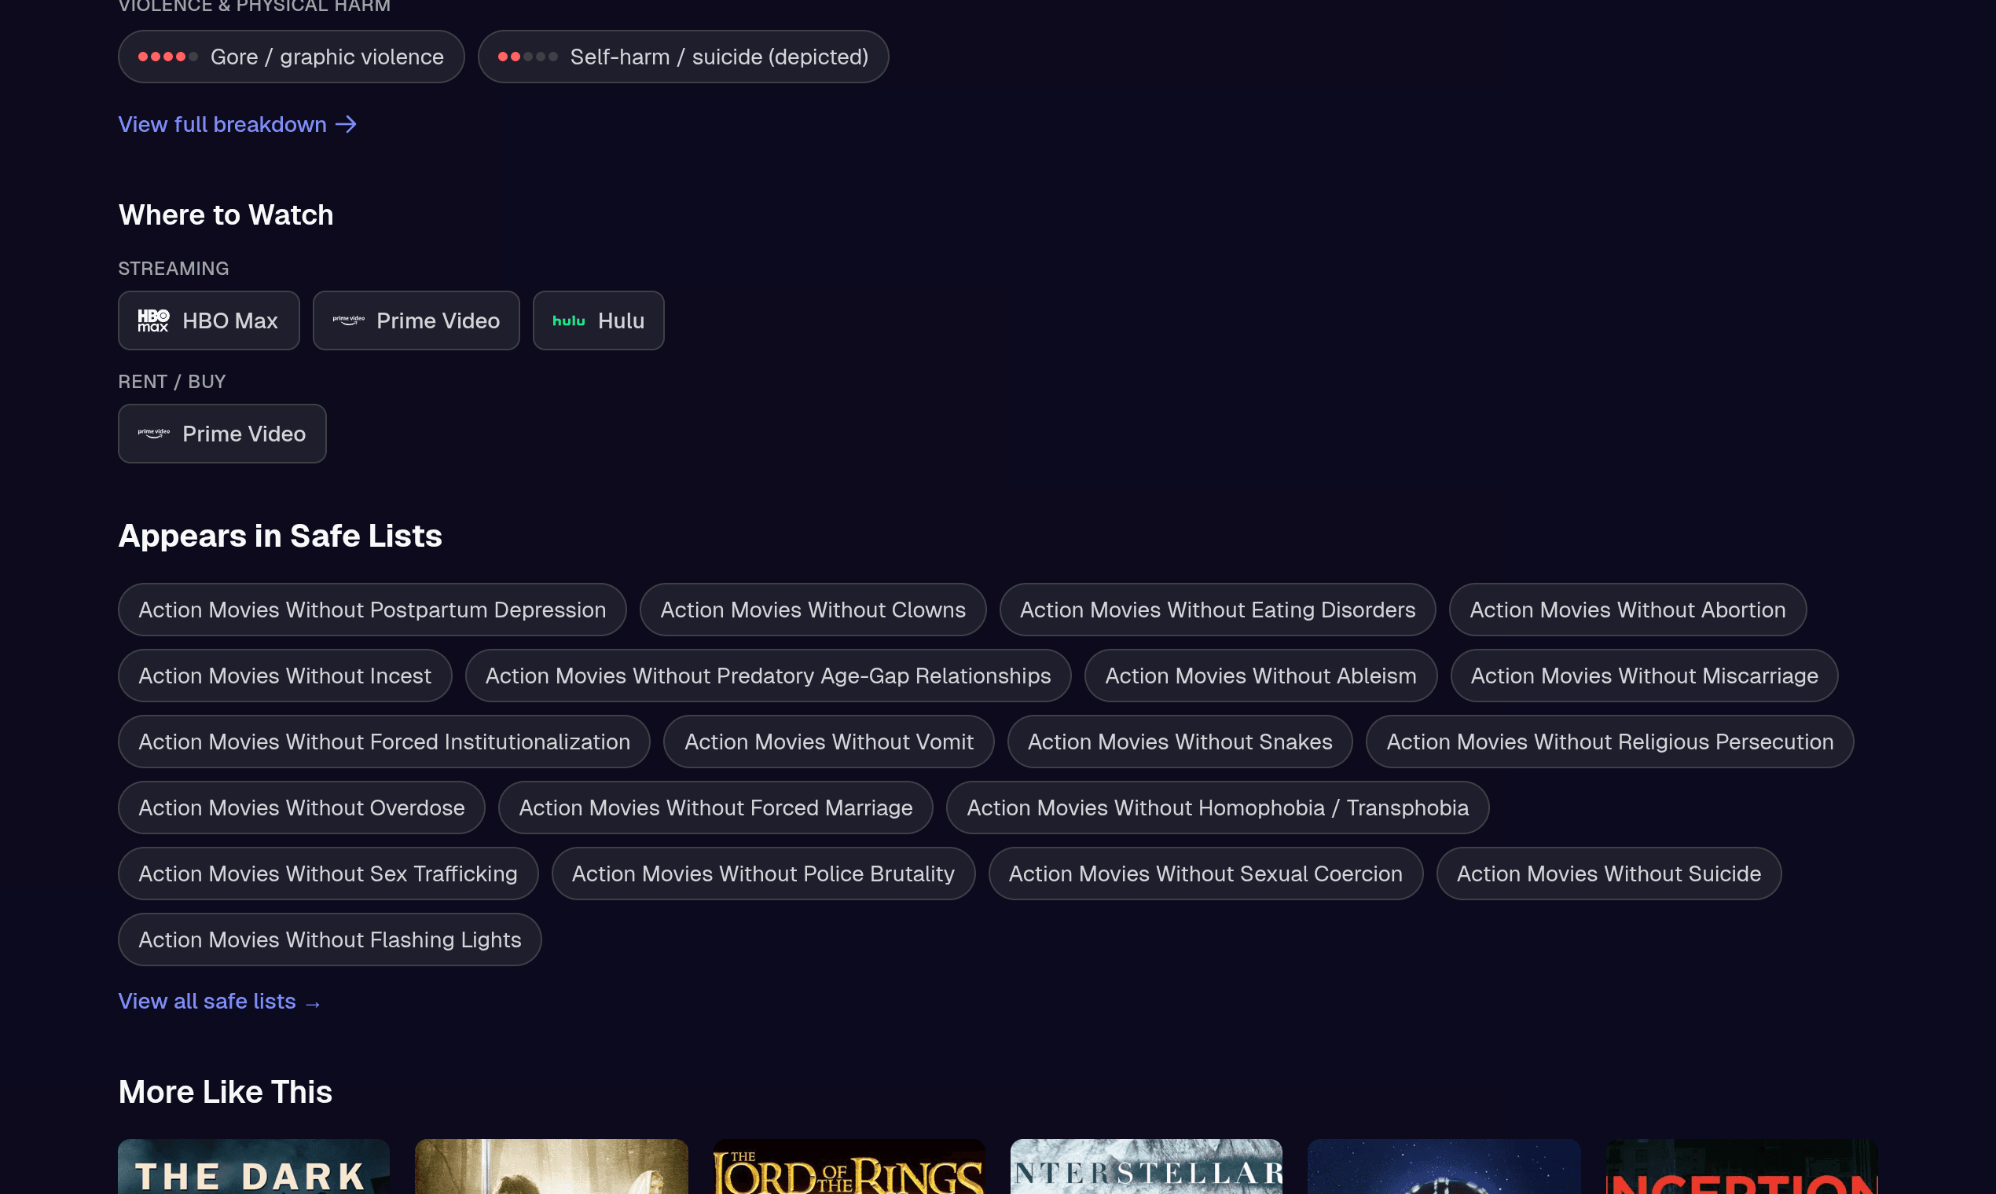This screenshot has height=1194, width=1996.
Task: Open the Gore / graphic violence warning chip
Action: (291, 57)
